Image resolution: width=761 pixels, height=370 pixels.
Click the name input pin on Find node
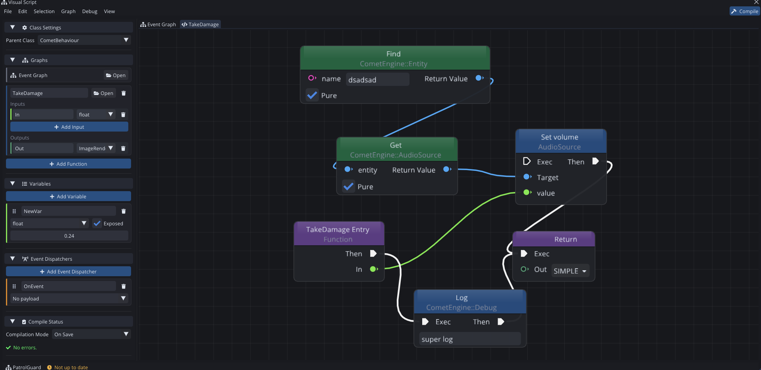pyautogui.click(x=312, y=78)
